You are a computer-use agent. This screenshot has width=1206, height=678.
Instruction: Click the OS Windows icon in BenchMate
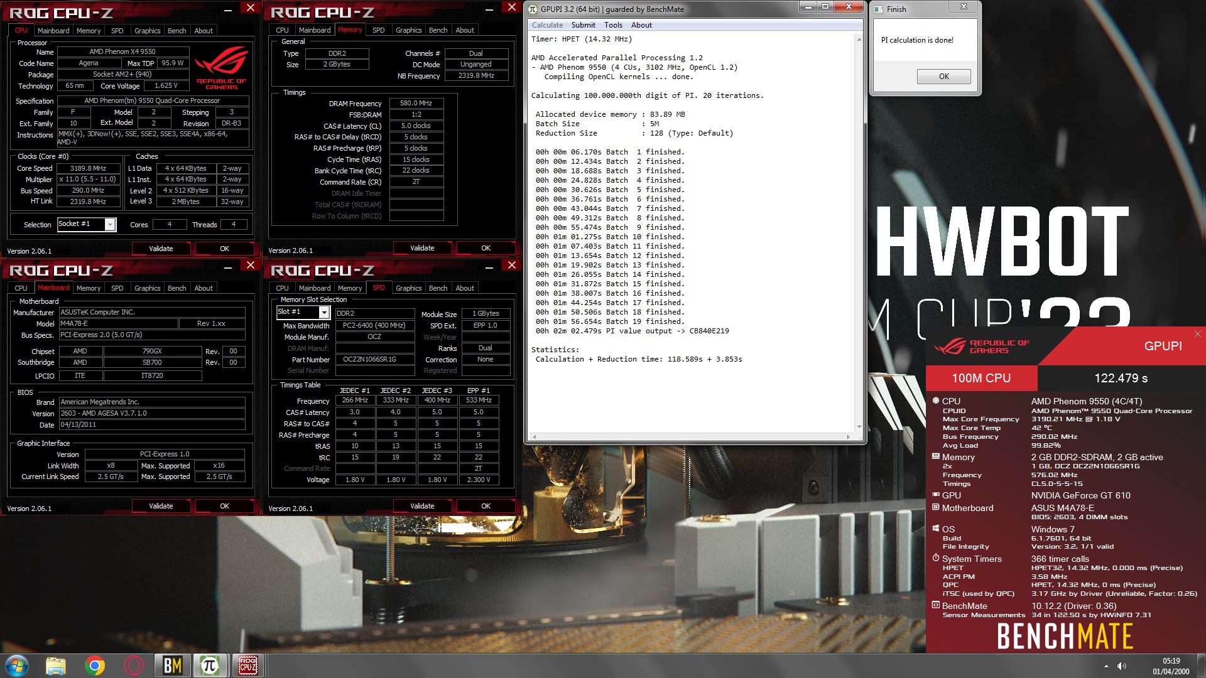coord(936,529)
